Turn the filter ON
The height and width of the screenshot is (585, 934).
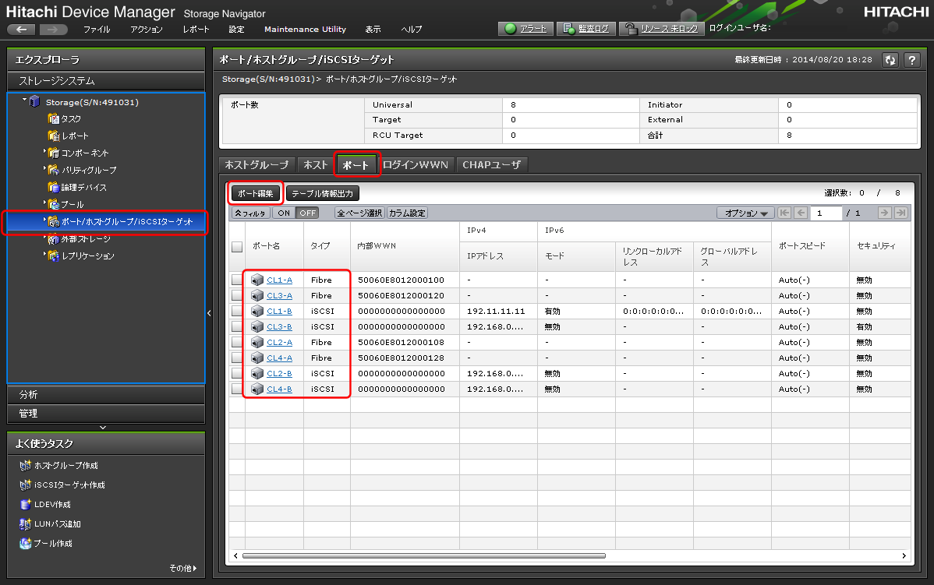284,213
